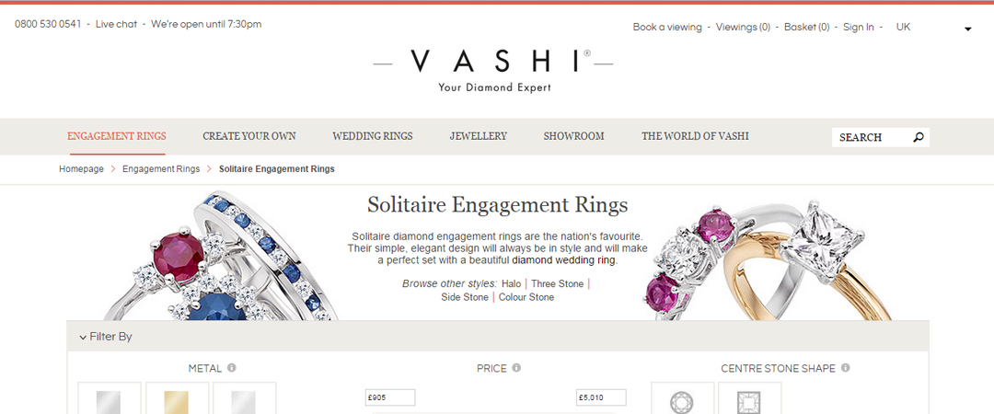Select the princess cut shape icon
994x414 pixels.
click(750, 398)
